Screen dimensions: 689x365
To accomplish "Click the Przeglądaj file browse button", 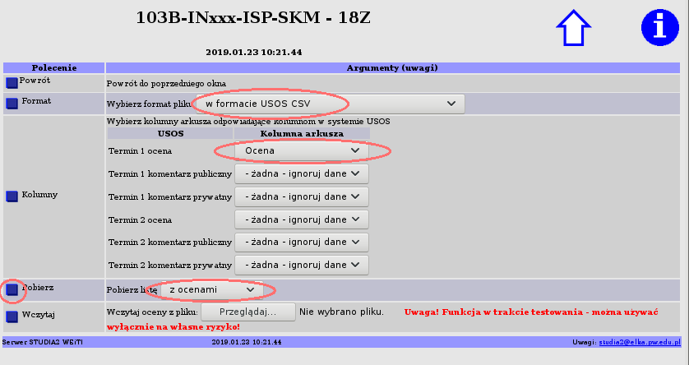I will coord(248,312).
